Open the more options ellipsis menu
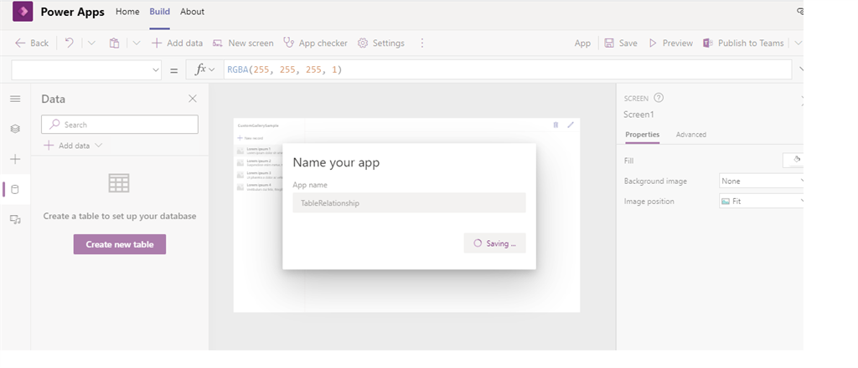 click(422, 43)
